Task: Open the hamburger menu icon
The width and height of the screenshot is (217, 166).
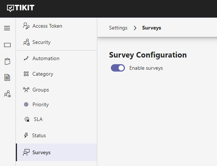Action: pyautogui.click(x=7, y=28)
